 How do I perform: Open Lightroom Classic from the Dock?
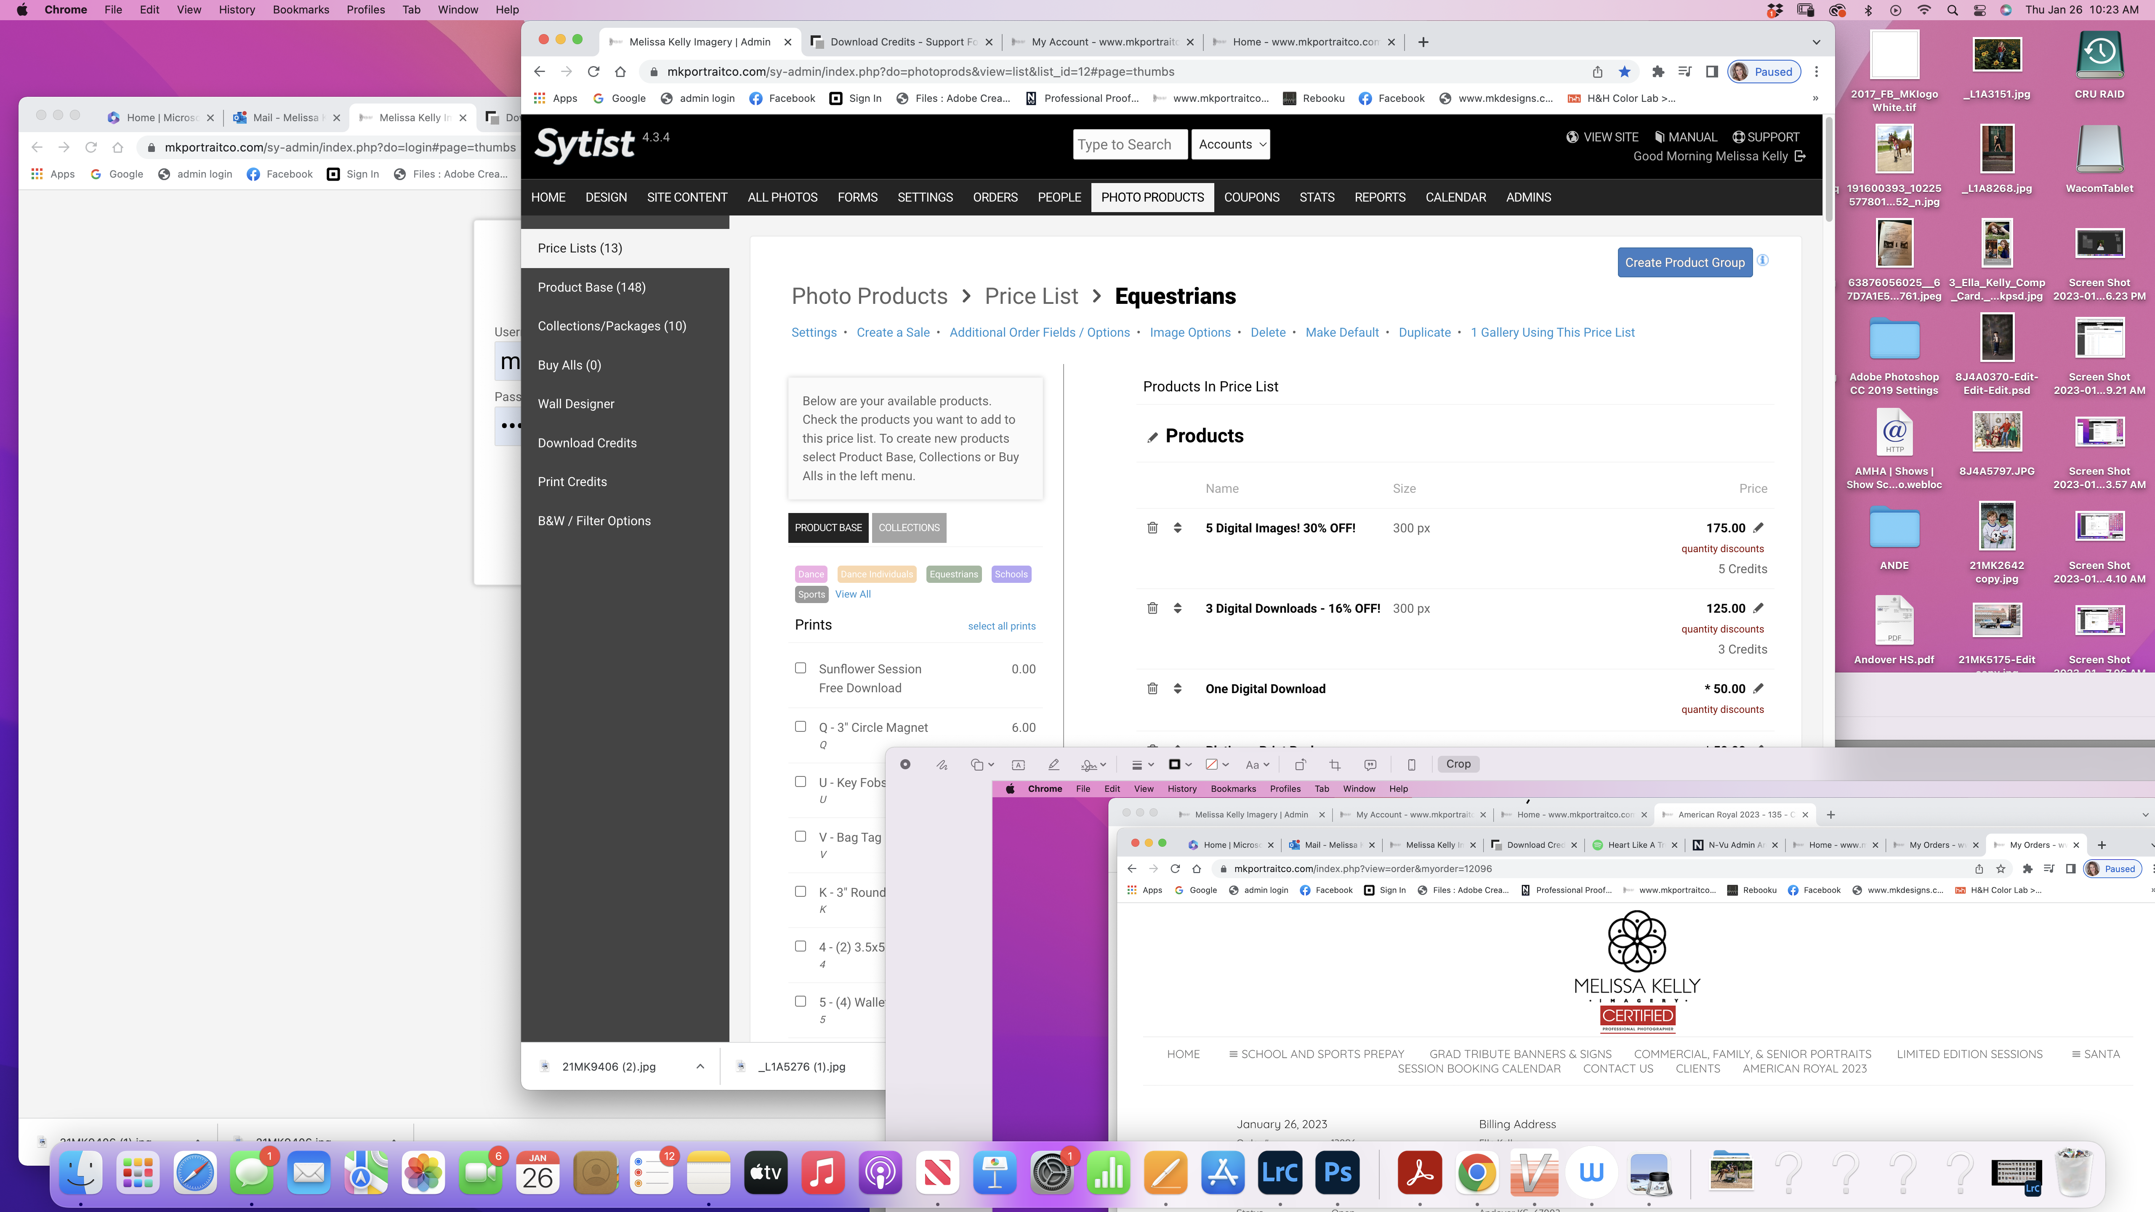(1280, 1173)
